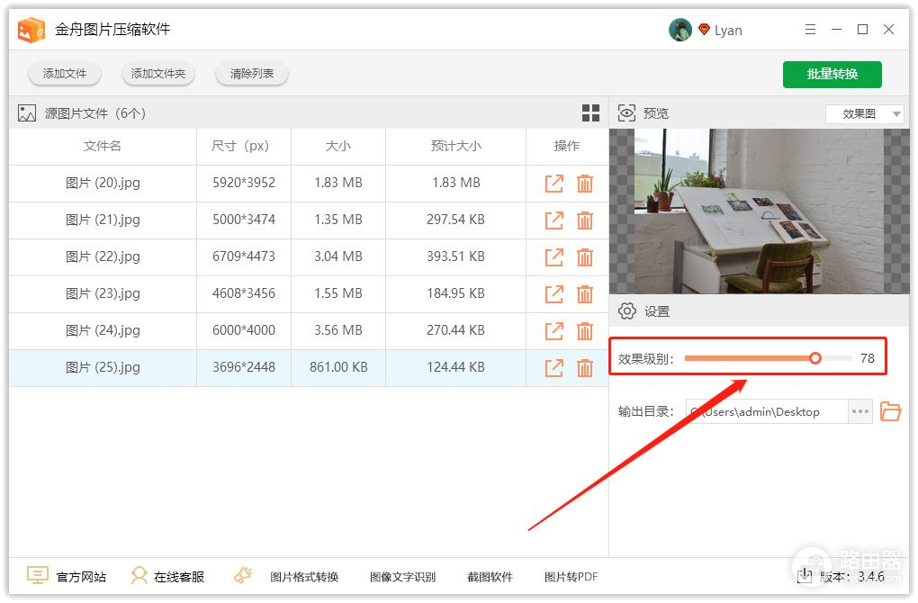Click 添加文件 button

(65, 74)
